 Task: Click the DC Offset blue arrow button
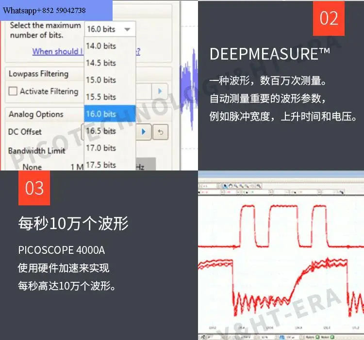pos(144,132)
